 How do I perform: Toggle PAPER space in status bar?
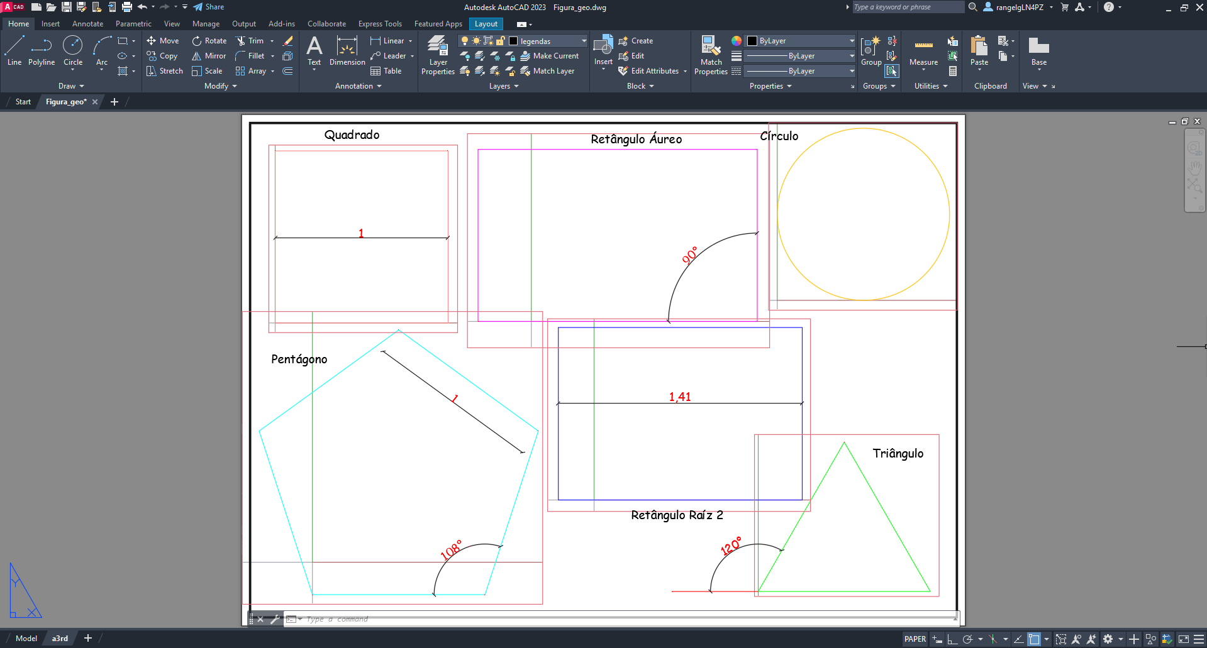coord(915,639)
